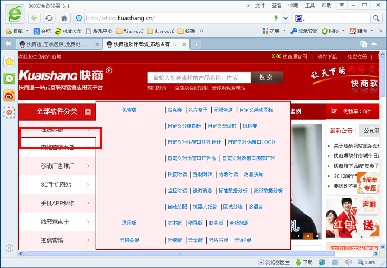Open 浏览器医生 in the status bar
Image resolution: width=387 pixels, height=268 pixels.
(274, 262)
